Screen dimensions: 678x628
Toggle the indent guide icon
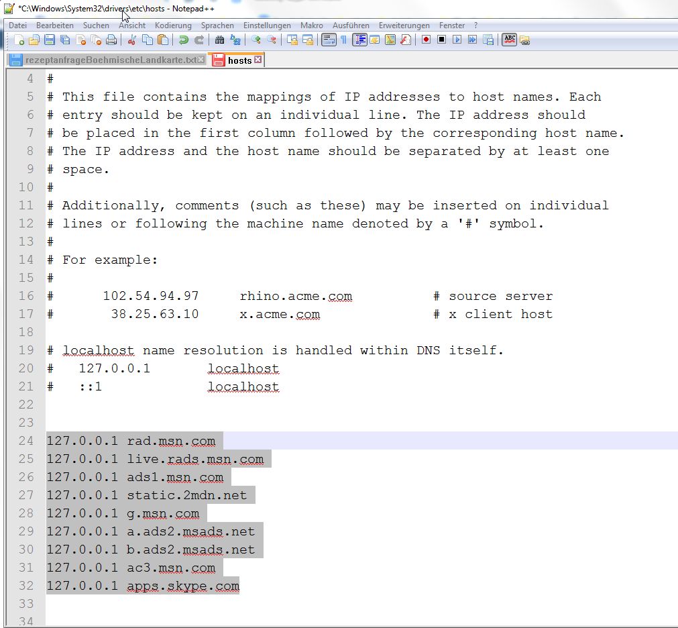point(359,40)
